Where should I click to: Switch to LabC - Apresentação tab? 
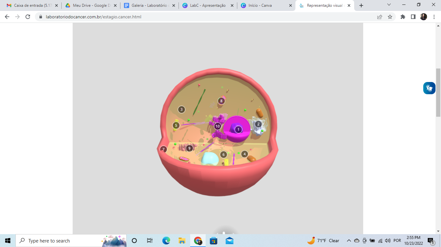208,5
